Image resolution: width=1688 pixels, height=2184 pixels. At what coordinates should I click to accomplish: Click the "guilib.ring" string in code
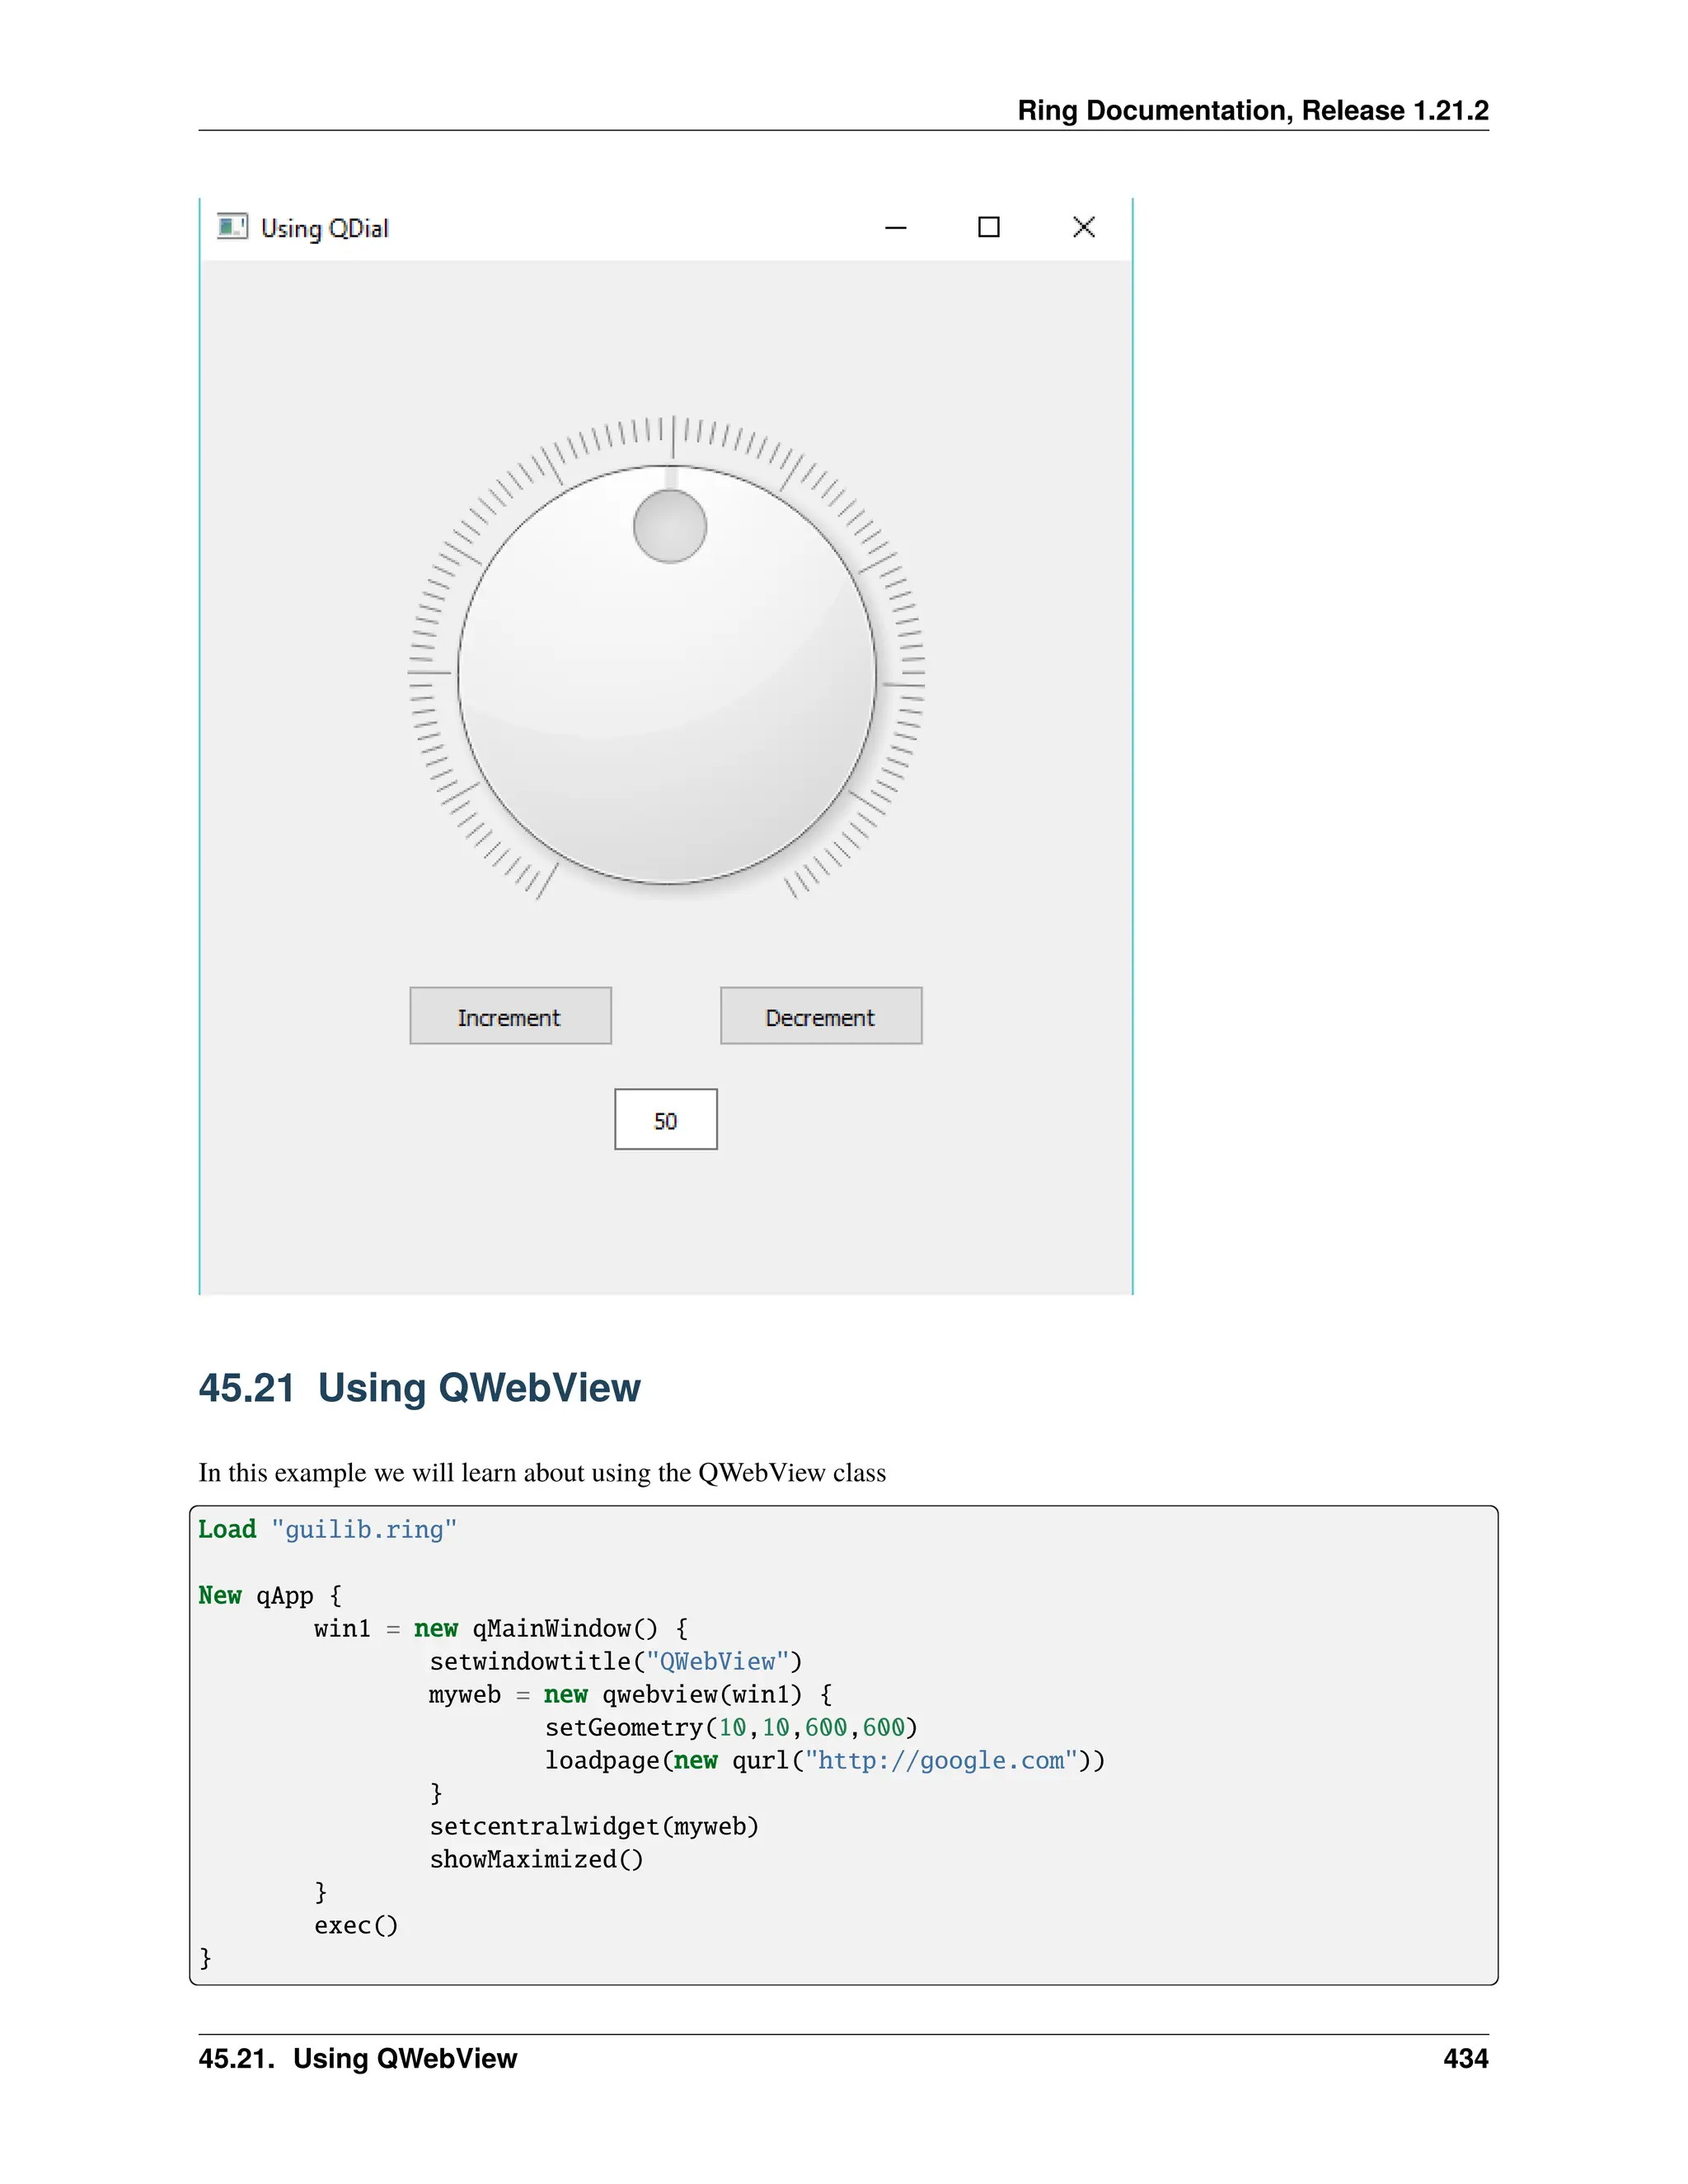point(364,1530)
